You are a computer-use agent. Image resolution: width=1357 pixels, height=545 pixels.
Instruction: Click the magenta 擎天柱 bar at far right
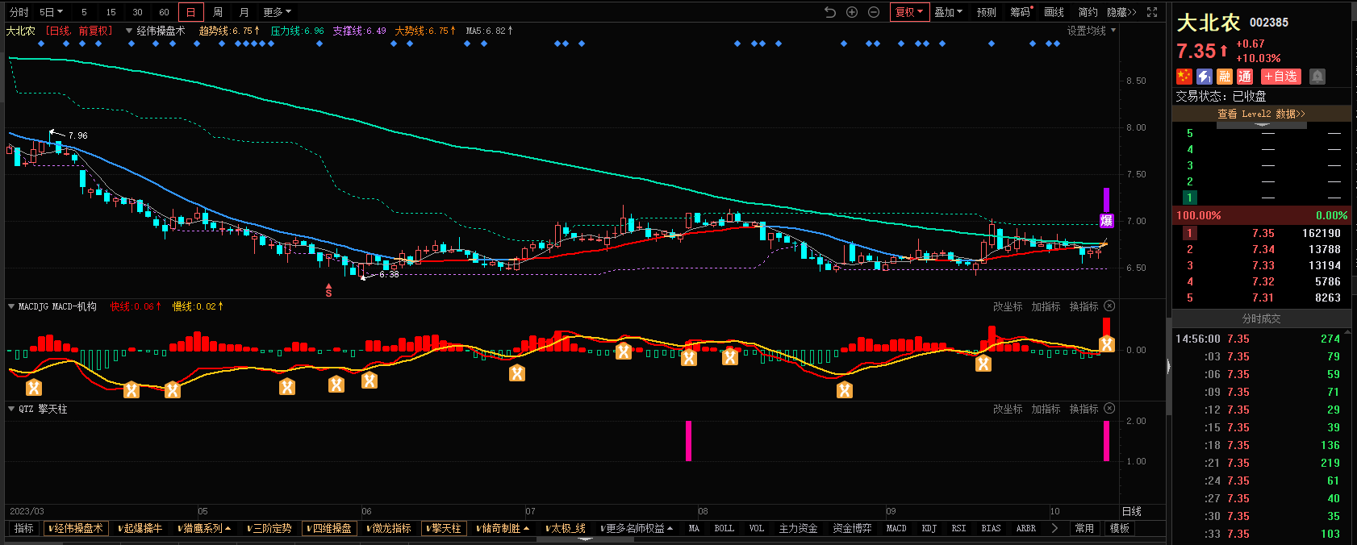click(x=1107, y=441)
